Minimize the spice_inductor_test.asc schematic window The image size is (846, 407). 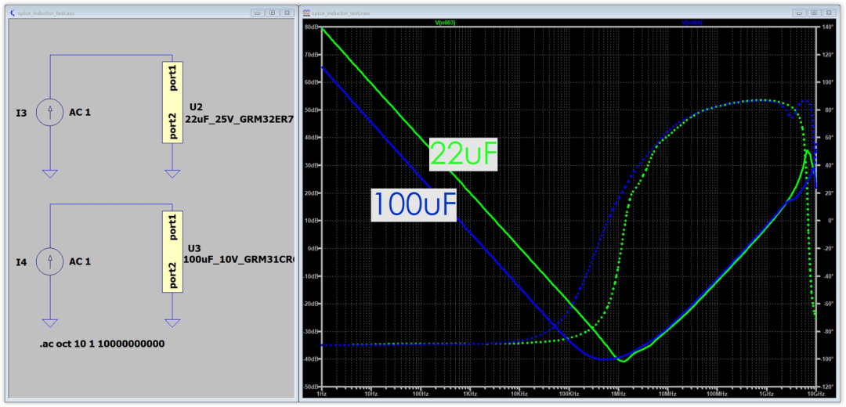pyautogui.click(x=258, y=12)
